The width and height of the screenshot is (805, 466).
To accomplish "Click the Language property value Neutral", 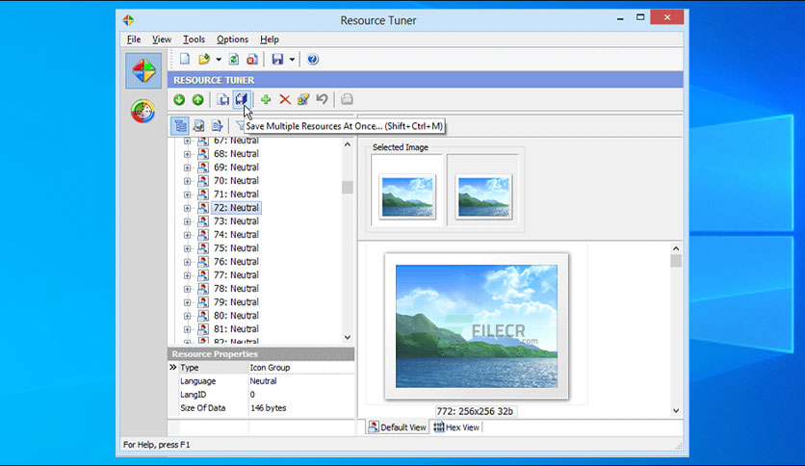I will coord(263,381).
